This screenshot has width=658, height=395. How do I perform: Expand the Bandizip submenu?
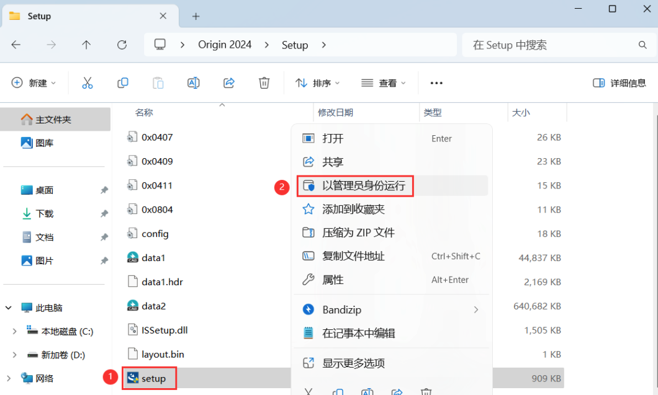click(x=476, y=310)
